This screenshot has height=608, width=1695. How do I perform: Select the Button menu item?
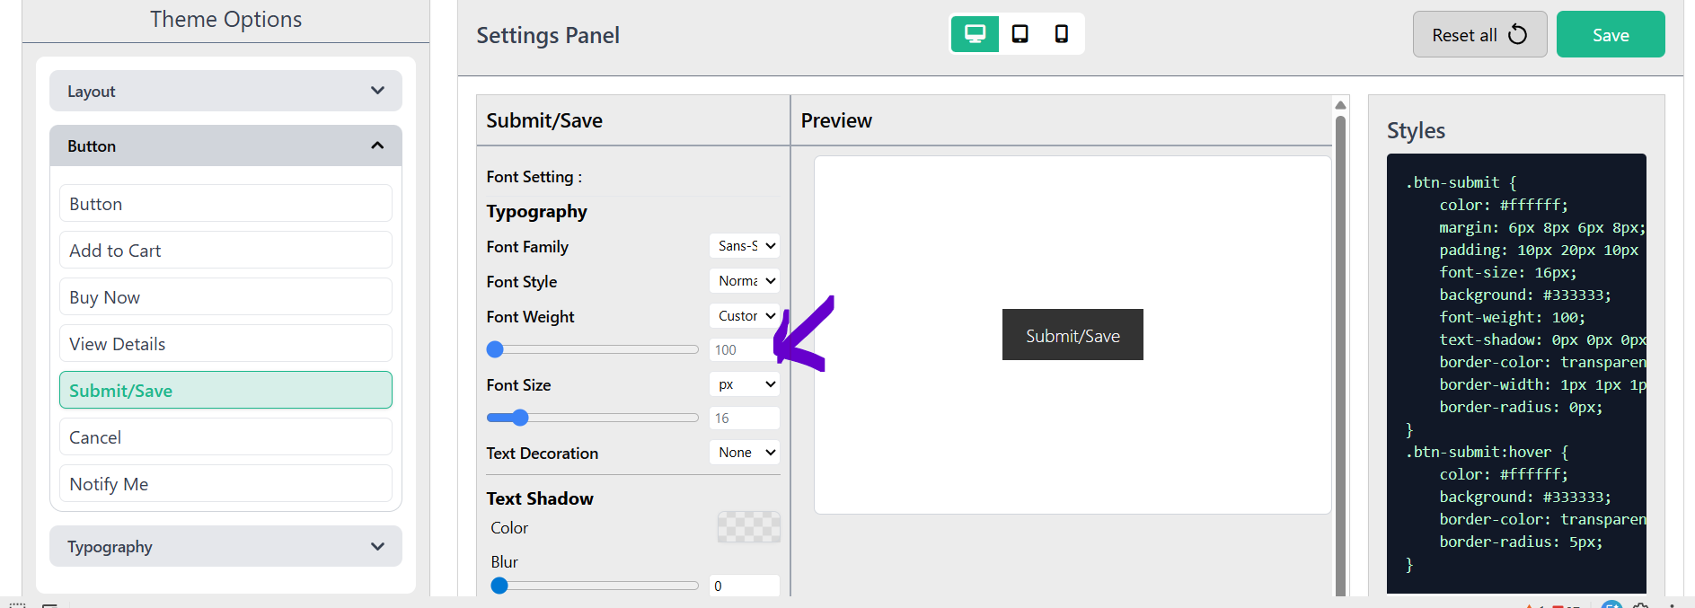point(225,203)
